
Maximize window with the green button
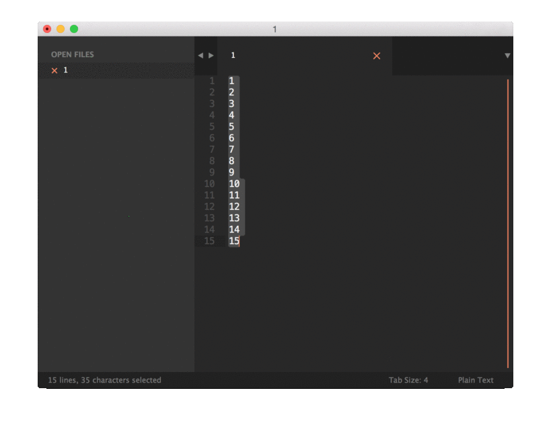tap(74, 29)
